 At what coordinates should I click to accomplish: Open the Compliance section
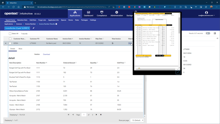pos(102,14)
